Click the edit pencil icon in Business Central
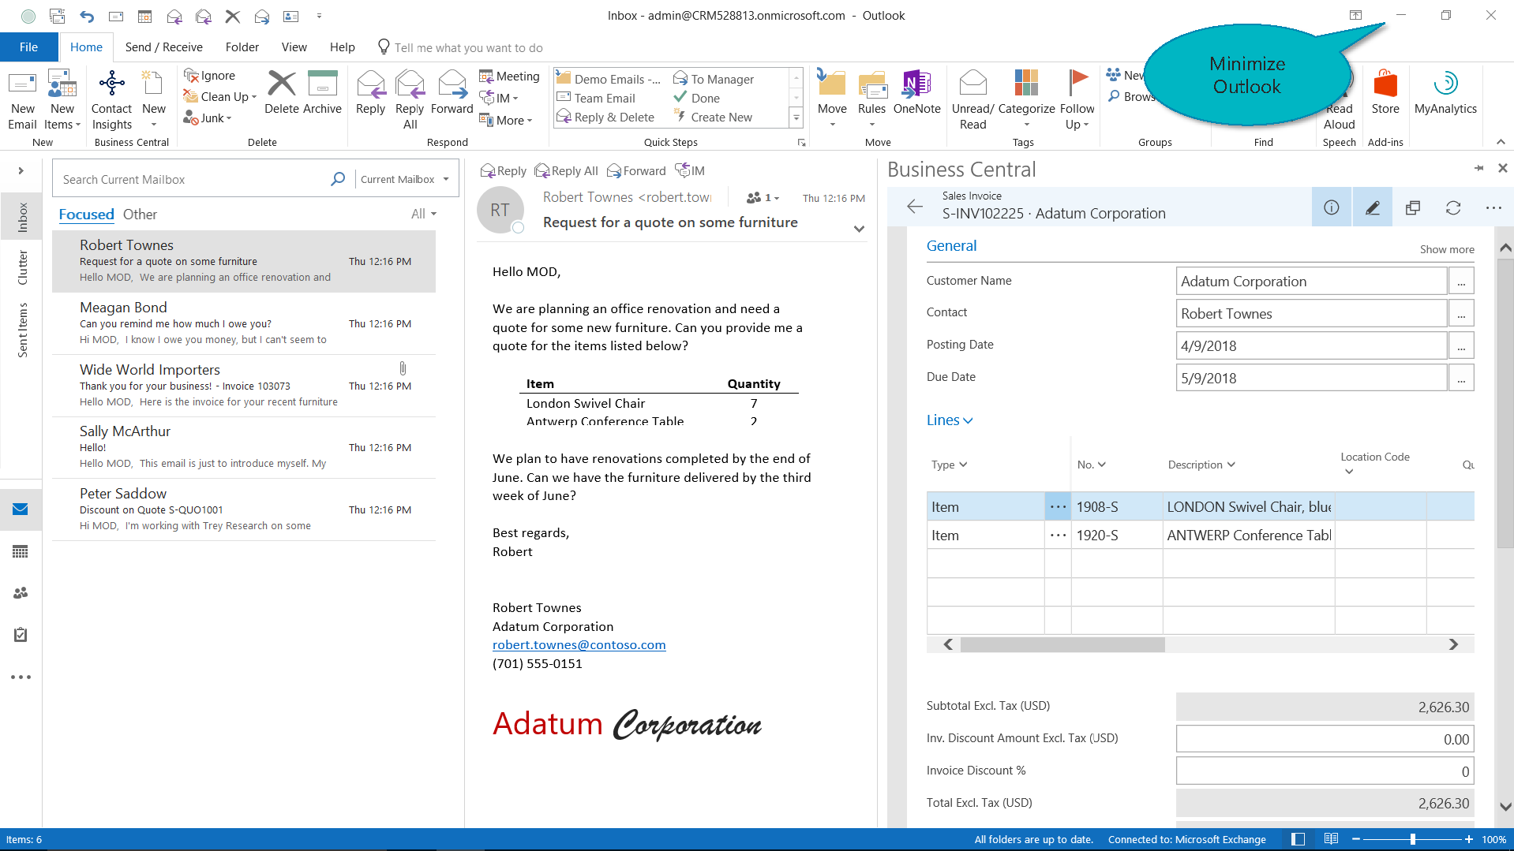The width and height of the screenshot is (1514, 851). [x=1372, y=207]
